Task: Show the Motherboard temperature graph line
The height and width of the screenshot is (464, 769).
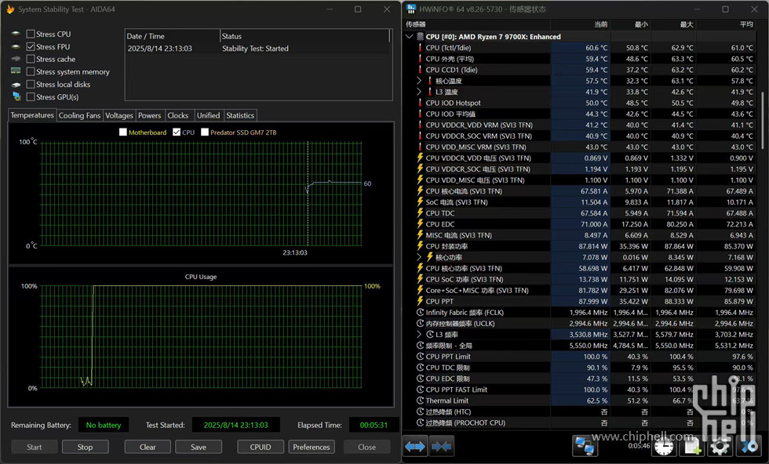Action: (123, 132)
